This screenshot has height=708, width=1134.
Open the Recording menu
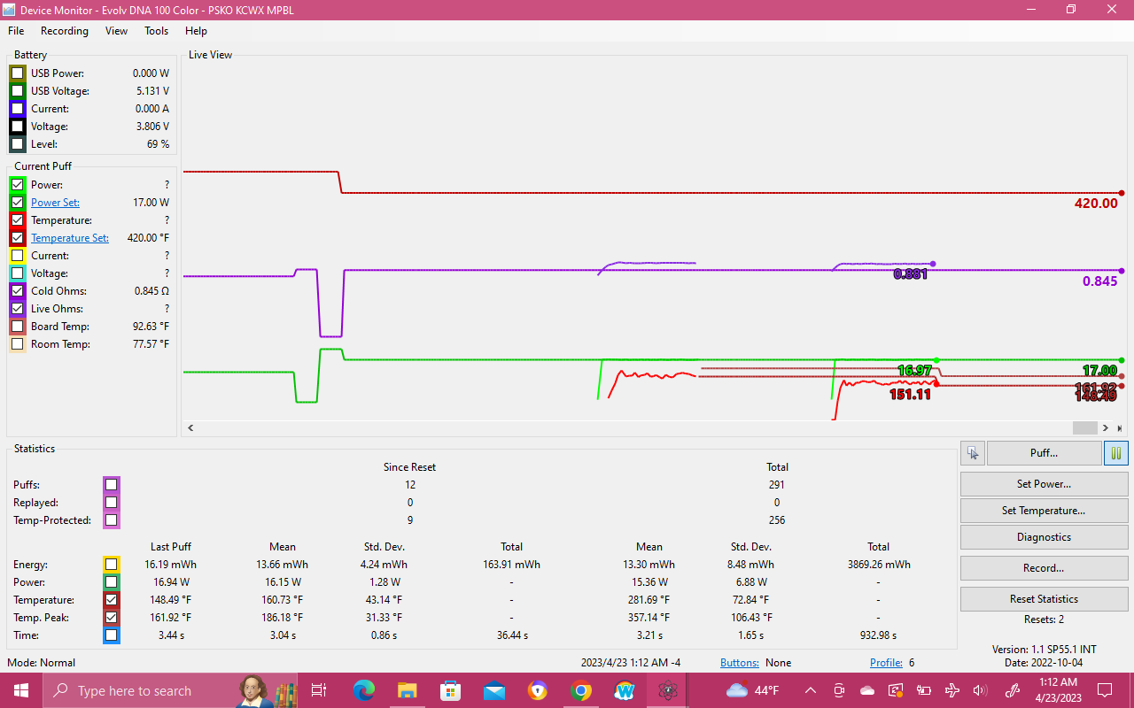coord(64,31)
